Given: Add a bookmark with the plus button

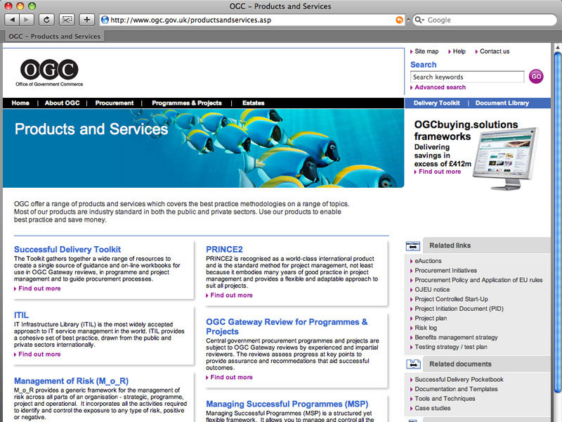Looking at the screenshot, I should click(x=86, y=20).
